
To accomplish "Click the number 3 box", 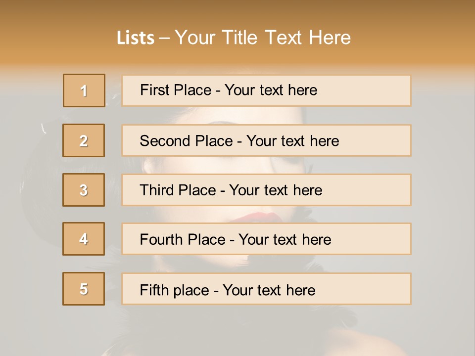I will click(x=84, y=190).
